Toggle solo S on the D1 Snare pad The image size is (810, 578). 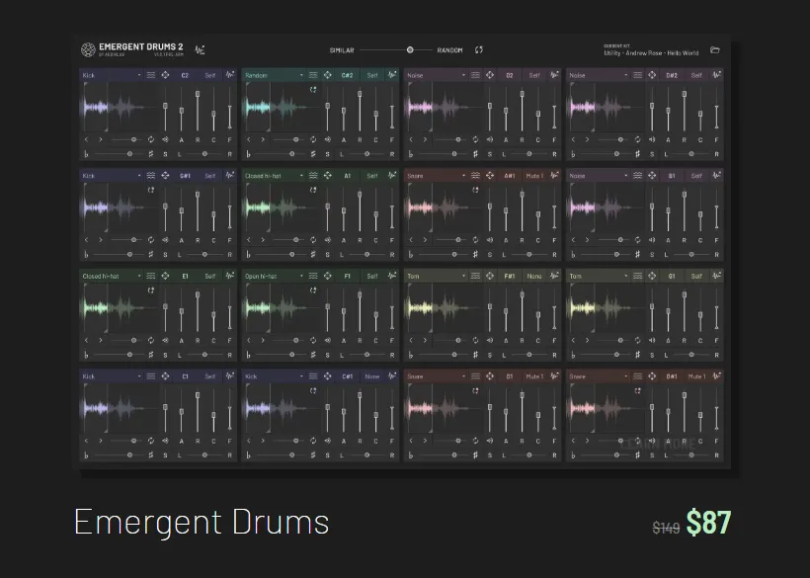(490, 455)
